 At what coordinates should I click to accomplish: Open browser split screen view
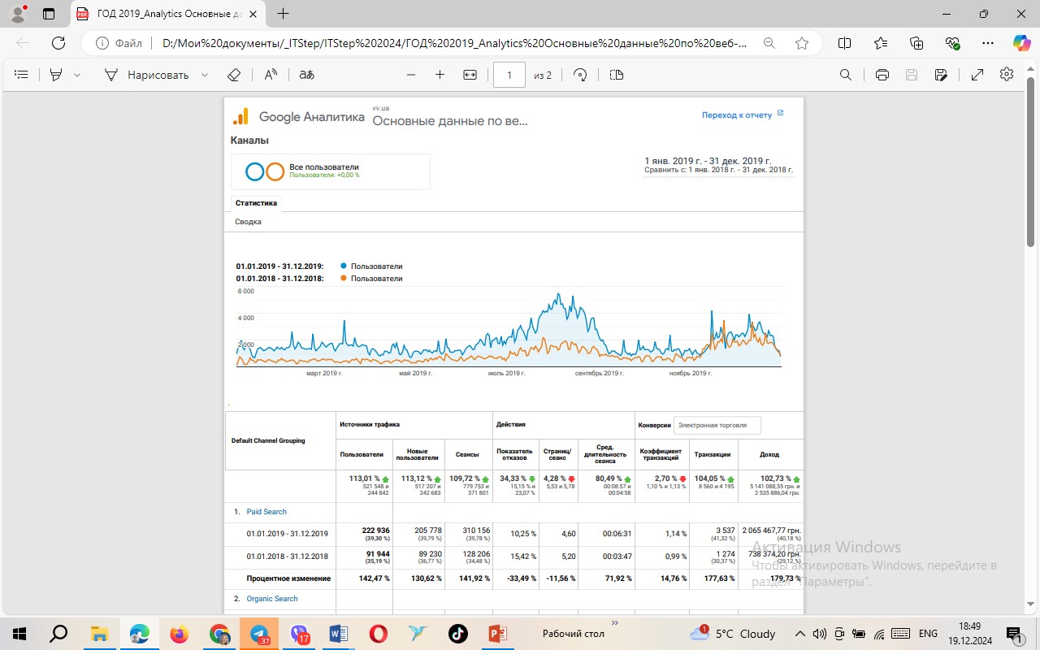[x=844, y=43]
